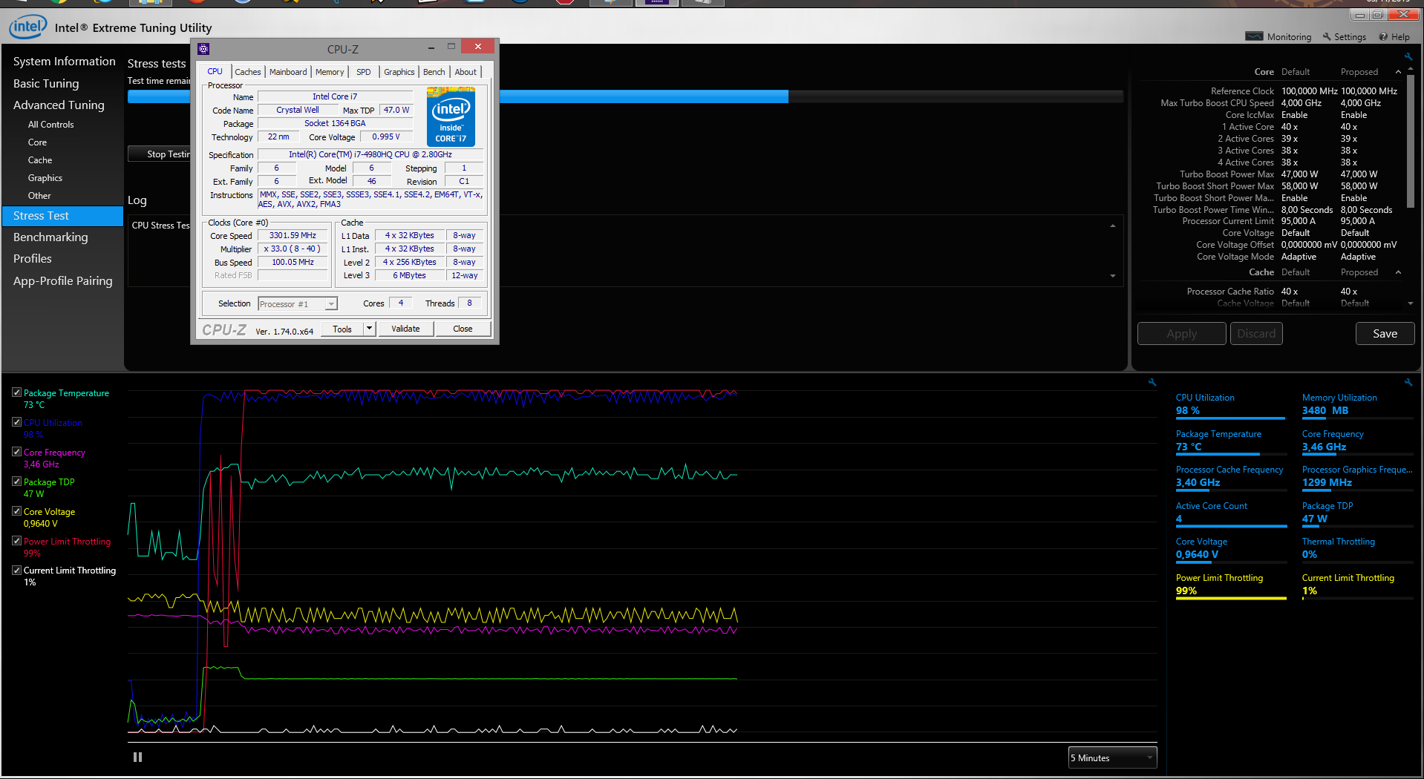Toggle Package TDP graph checkbox

tap(16, 481)
